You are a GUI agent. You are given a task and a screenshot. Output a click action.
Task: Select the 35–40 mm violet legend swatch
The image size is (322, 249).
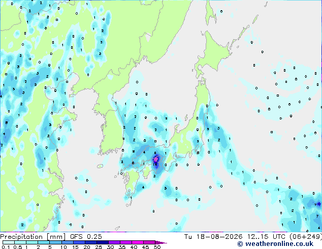point(125,242)
